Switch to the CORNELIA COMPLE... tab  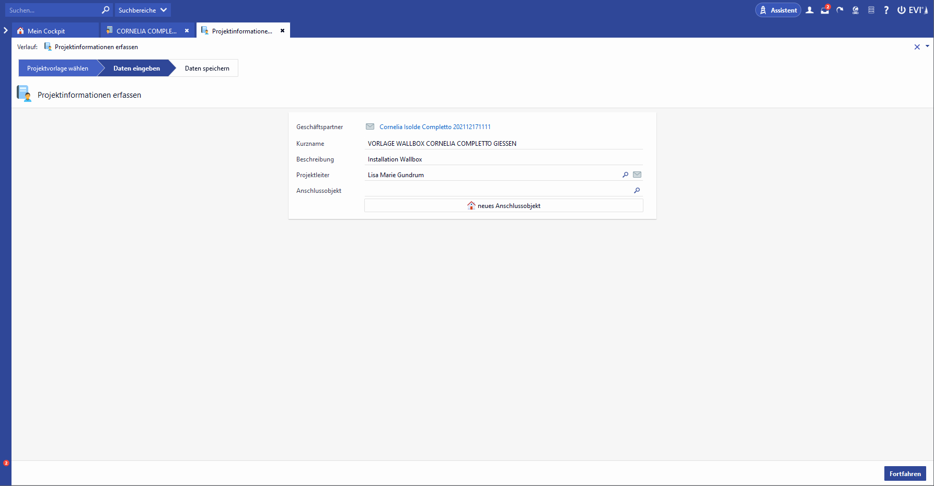click(x=146, y=31)
